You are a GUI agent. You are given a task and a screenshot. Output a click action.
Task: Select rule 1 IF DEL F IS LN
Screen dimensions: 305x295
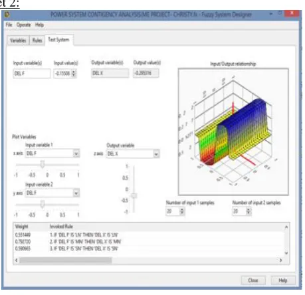click(84, 235)
